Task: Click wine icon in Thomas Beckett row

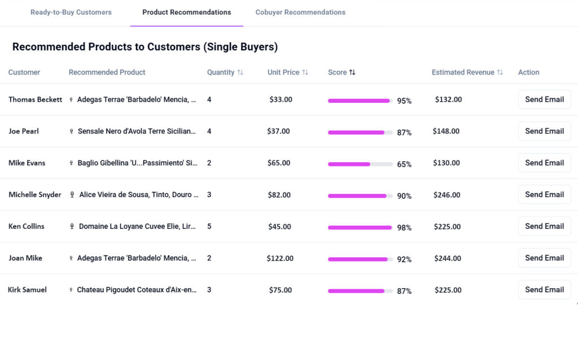Action: click(71, 99)
